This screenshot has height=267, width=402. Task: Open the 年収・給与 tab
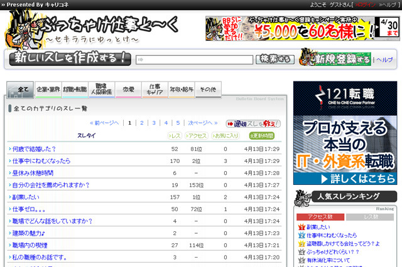182,90
